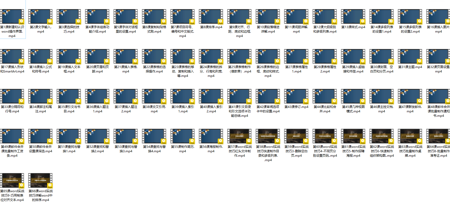Click file name 第13课样式.mp4
450x219 pixels.
coord(353,27)
